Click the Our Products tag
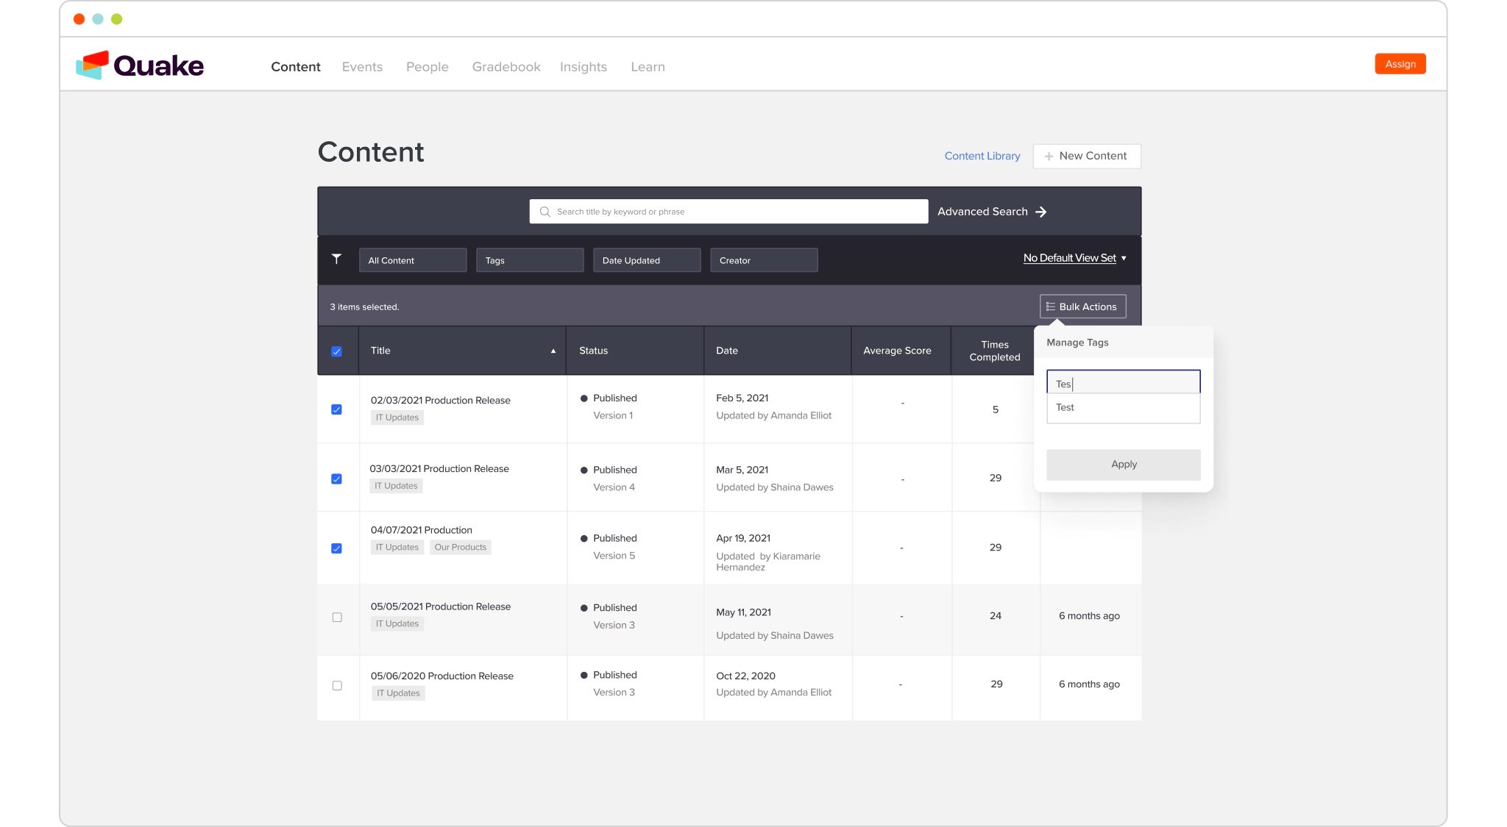The width and height of the screenshot is (1507, 827). [x=460, y=547]
